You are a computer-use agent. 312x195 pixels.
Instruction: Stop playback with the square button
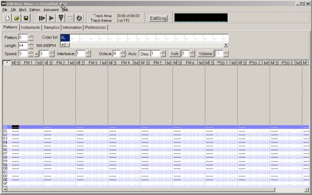pos(70,18)
